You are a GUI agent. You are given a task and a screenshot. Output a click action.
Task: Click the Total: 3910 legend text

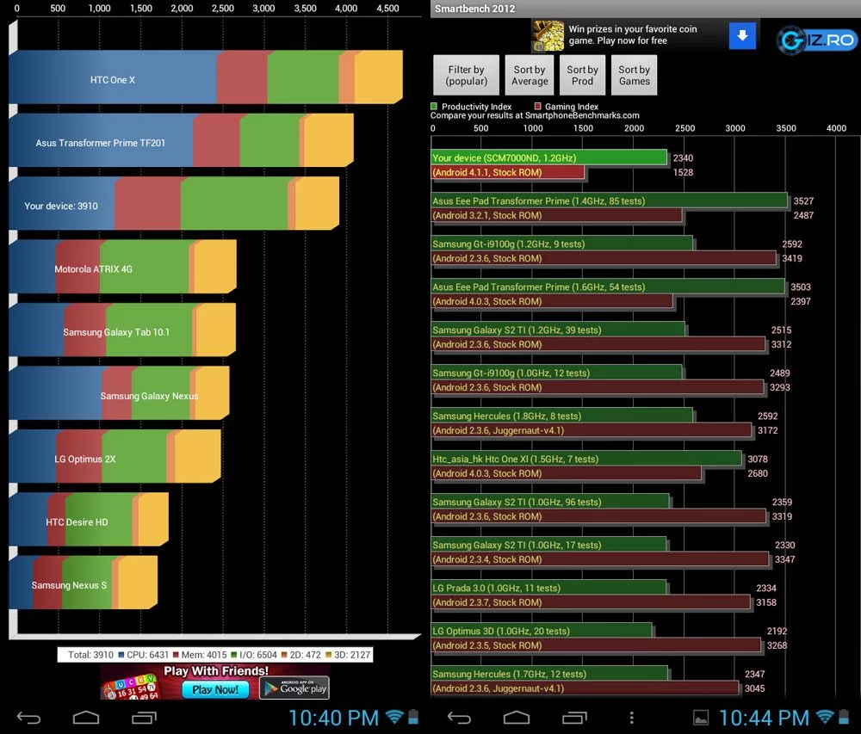pos(90,655)
